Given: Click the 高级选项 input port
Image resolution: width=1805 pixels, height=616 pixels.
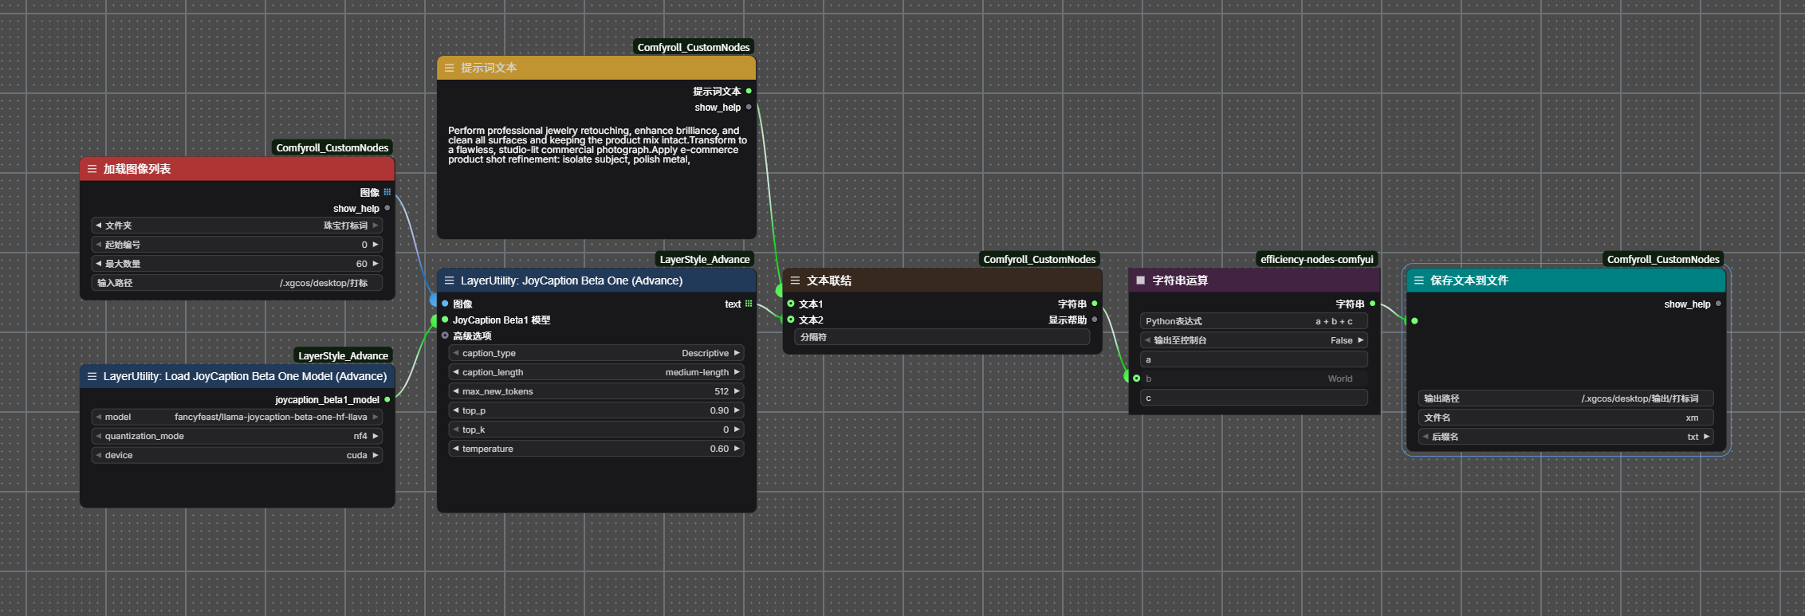Looking at the screenshot, I should pyautogui.click(x=445, y=335).
